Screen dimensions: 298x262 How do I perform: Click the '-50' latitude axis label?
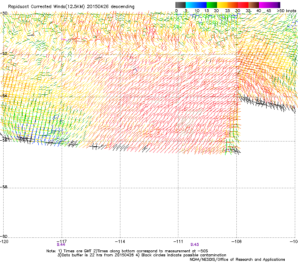coord(4,13)
